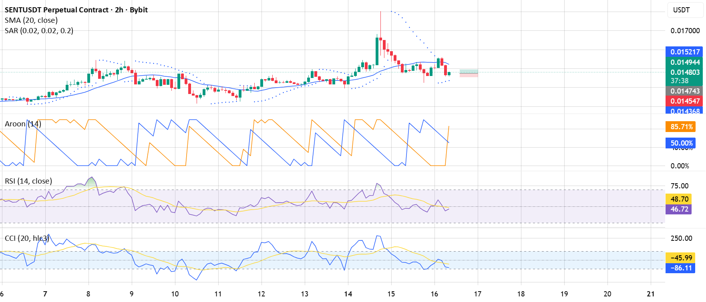The height and width of the screenshot is (302, 706).
Task: Click date 10 on the time axis
Action: 175,294
